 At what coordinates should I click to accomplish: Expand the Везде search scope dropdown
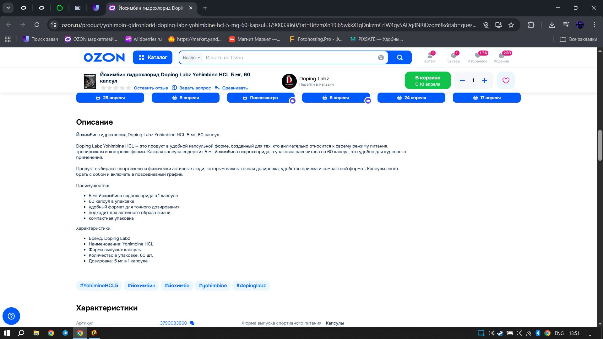coord(191,57)
